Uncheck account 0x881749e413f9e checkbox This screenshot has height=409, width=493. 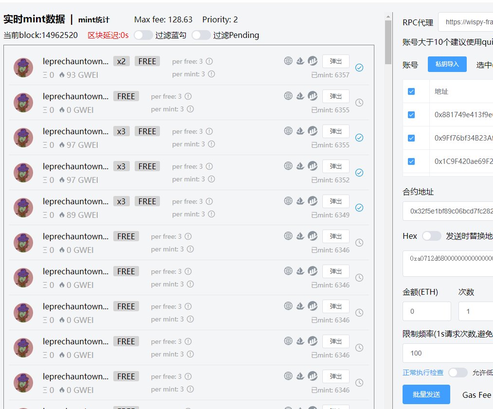411,115
